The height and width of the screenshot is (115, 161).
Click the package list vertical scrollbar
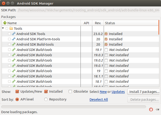[159, 27]
